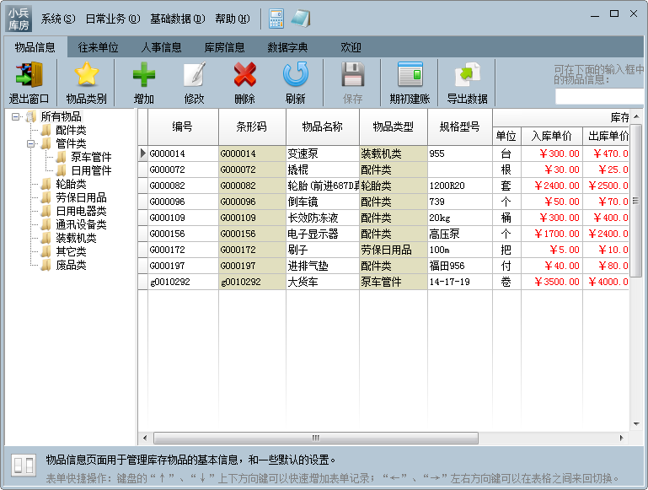The width and height of the screenshot is (648, 490).
Task: Click the green plus 增加 icon
Action: [144, 74]
